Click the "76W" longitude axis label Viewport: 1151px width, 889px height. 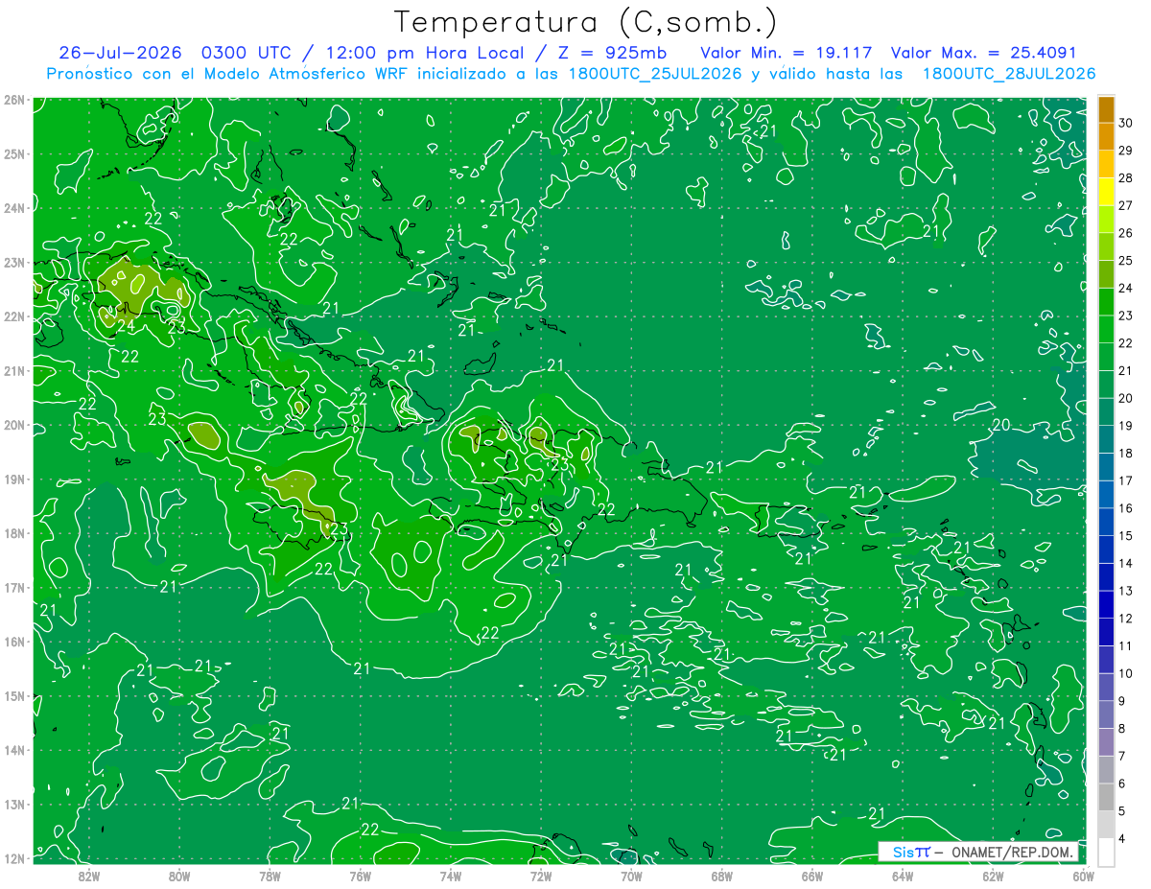[x=360, y=876]
